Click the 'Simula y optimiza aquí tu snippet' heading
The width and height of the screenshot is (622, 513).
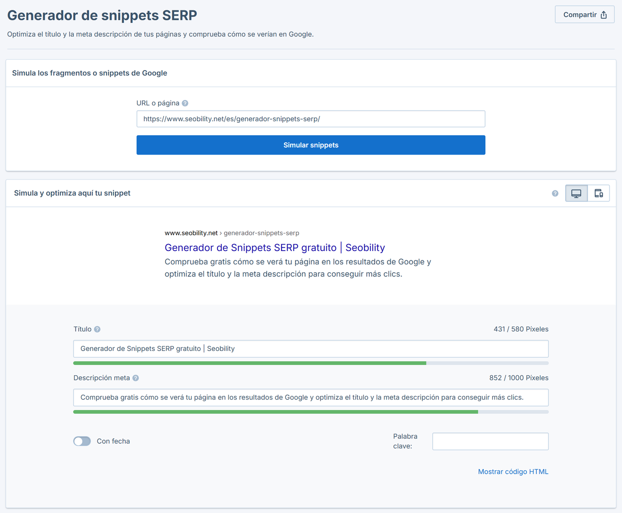tap(72, 193)
